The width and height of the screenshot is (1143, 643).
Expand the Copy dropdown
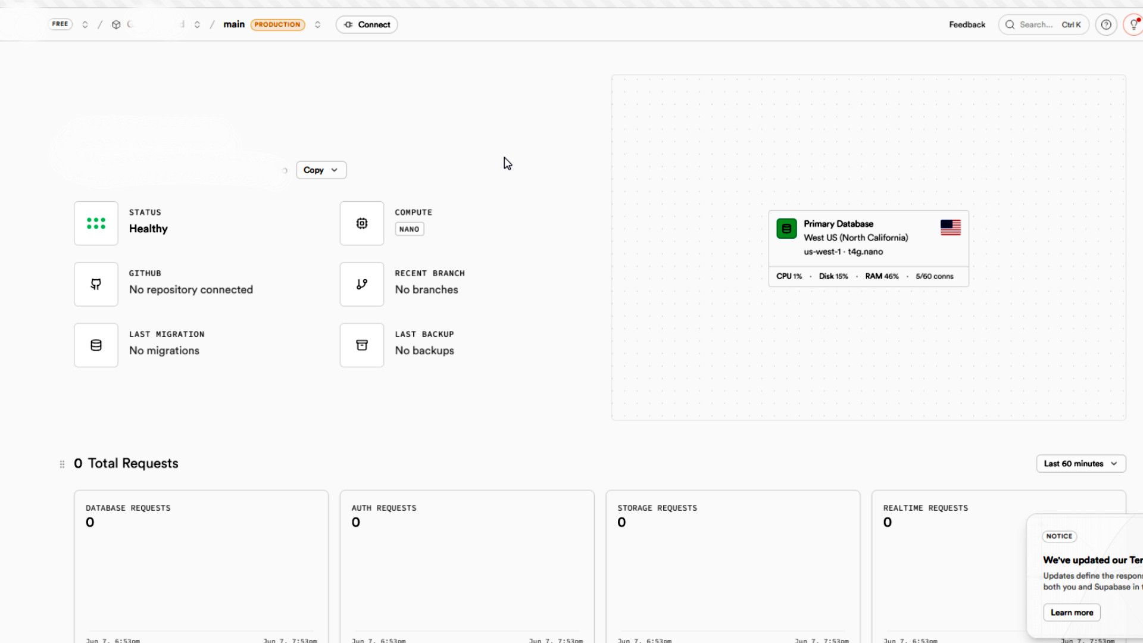(x=321, y=170)
